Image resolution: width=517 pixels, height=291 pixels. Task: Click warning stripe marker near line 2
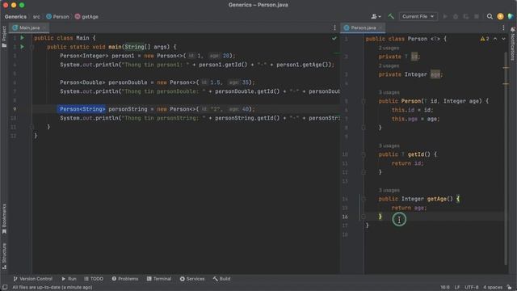[506, 68]
